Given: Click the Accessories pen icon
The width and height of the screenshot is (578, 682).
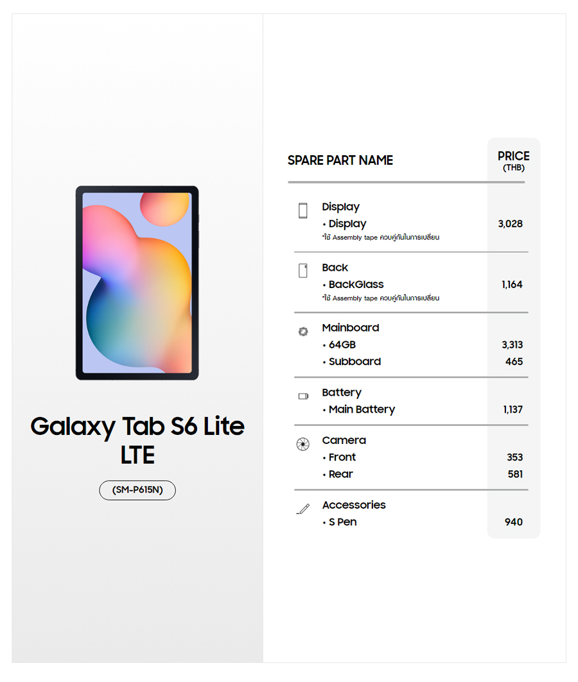Looking at the screenshot, I should click(303, 509).
